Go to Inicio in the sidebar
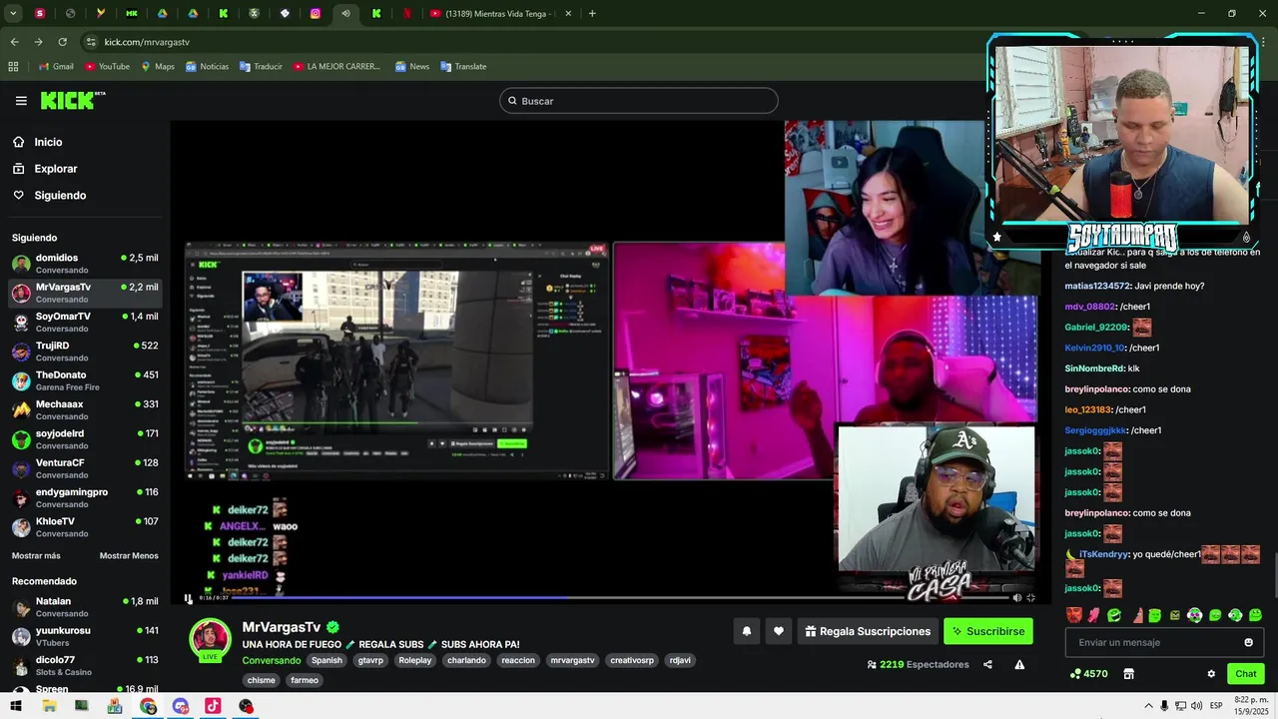The image size is (1278, 719). [48, 142]
